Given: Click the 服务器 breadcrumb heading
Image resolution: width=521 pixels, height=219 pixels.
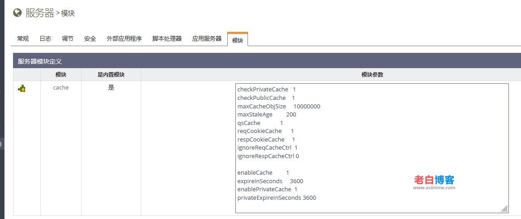Looking at the screenshot, I should click(x=39, y=13).
